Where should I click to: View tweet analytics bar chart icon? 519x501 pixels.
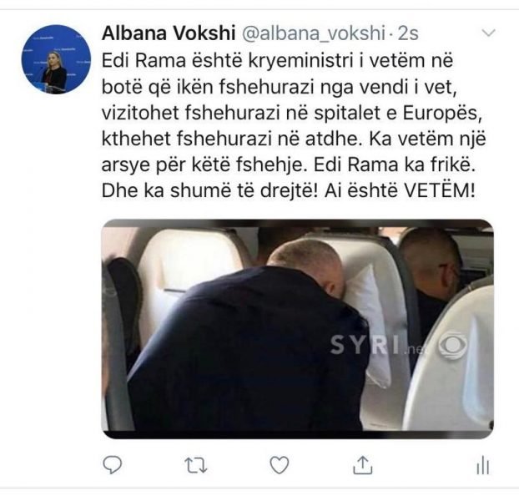(x=482, y=465)
